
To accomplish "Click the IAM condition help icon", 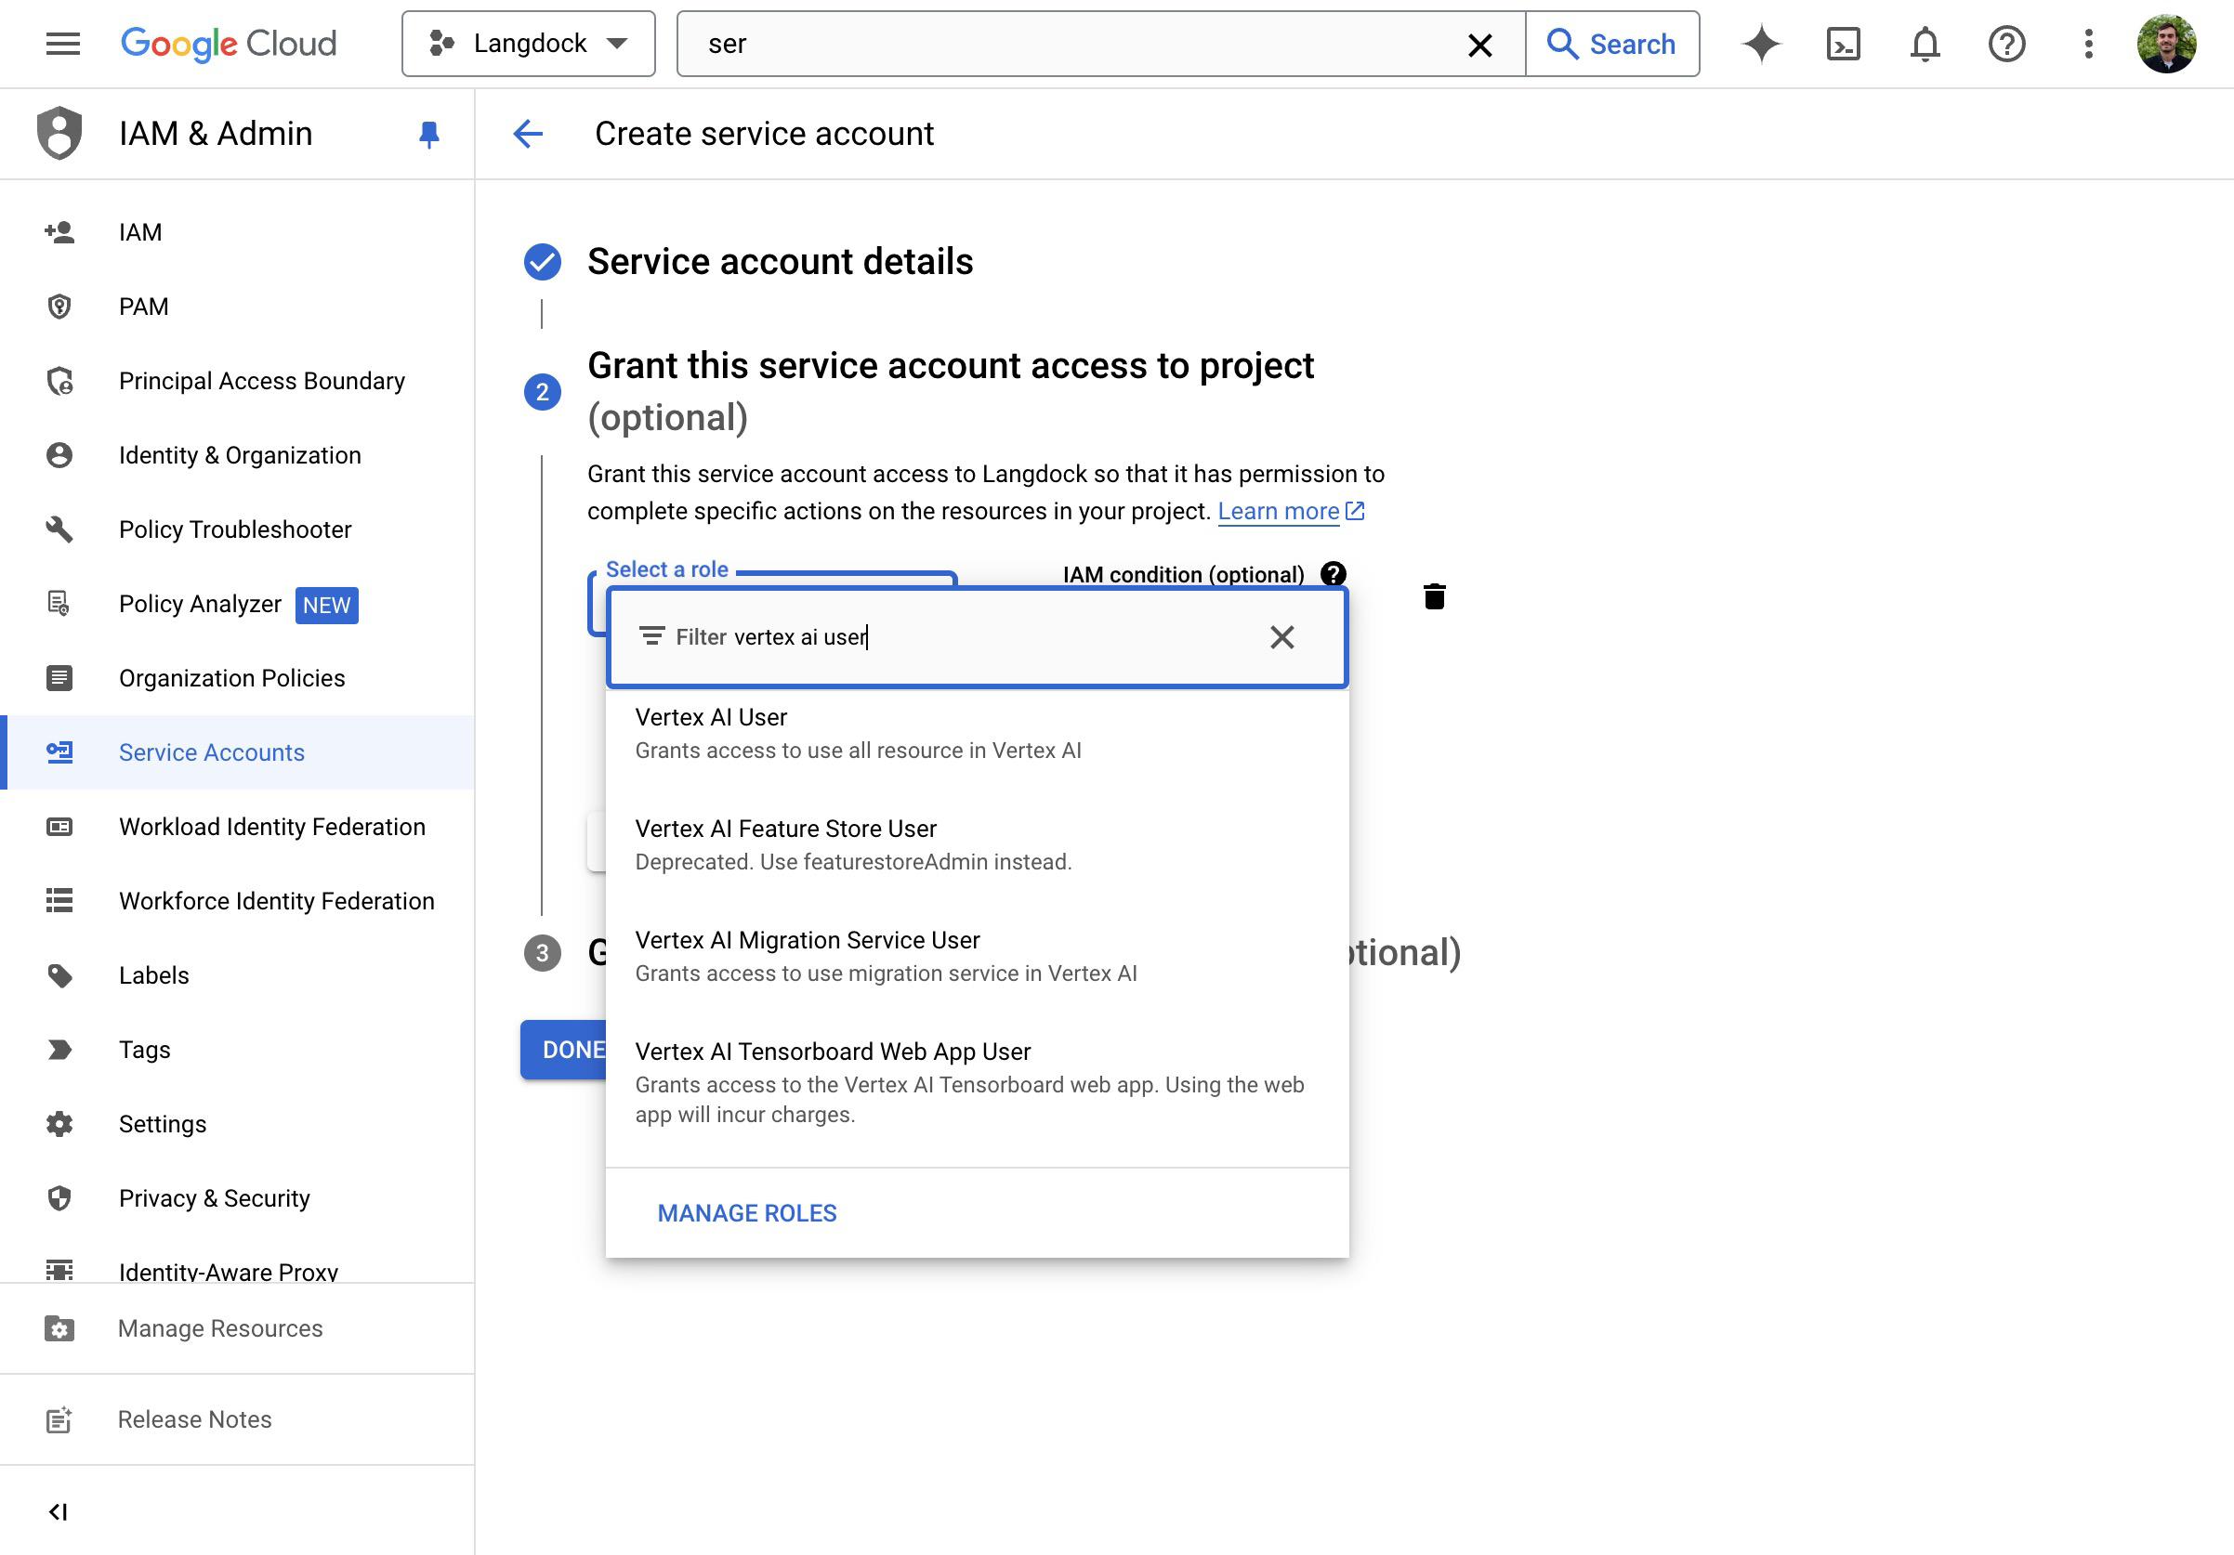I will click(x=1333, y=574).
